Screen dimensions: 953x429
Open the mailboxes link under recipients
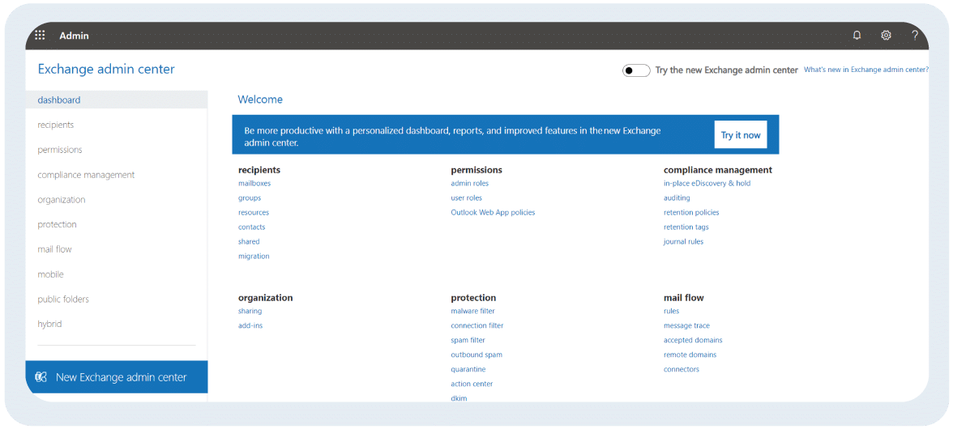(254, 183)
